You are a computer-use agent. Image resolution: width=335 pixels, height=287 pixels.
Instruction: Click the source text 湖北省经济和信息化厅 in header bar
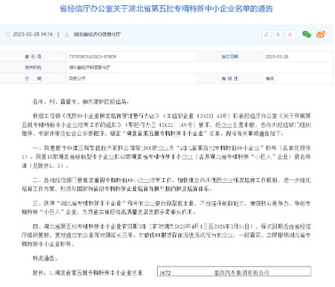97,35
